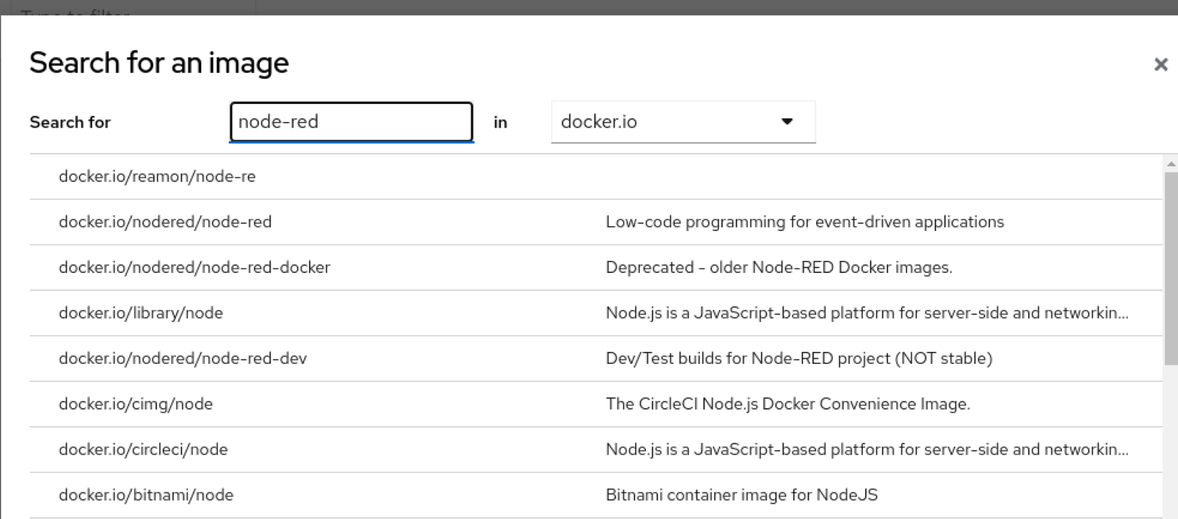Click the dropdown caret arrow next to docker.io
This screenshot has width=1178, height=519.
tap(787, 121)
